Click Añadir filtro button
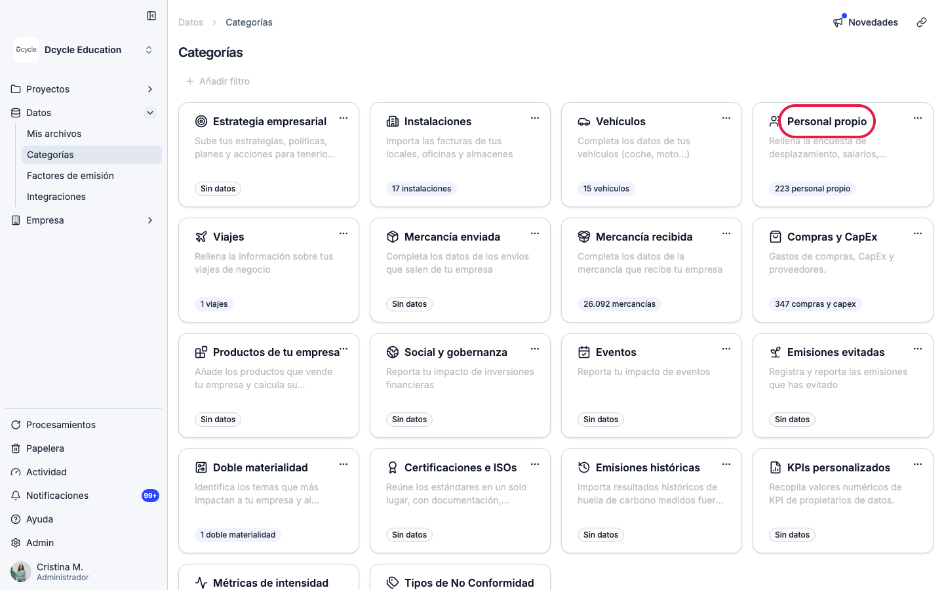The image size is (944, 590). coord(218,81)
